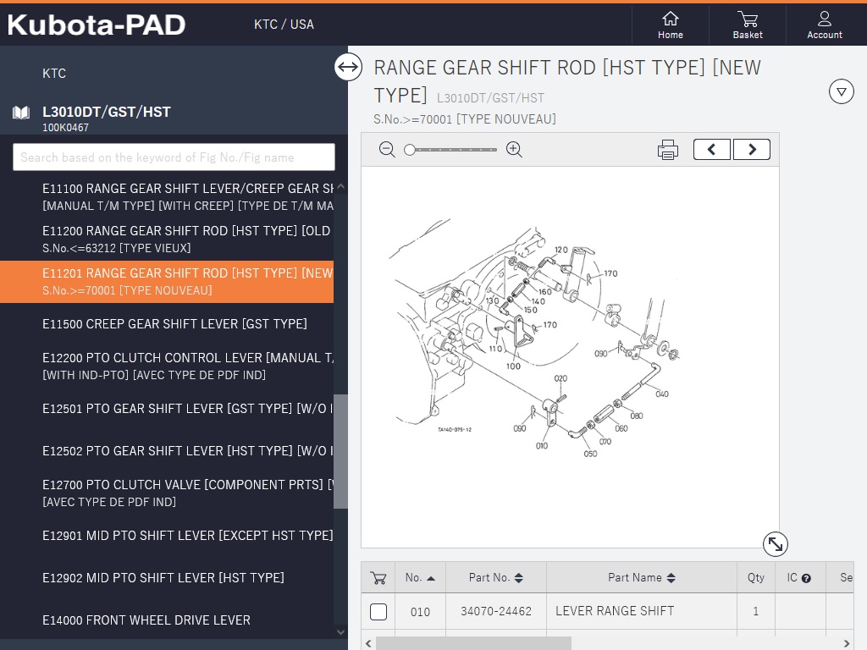The image size is (867, 650).
Task: Print the parts diagram
Action: tap(668, 150)
